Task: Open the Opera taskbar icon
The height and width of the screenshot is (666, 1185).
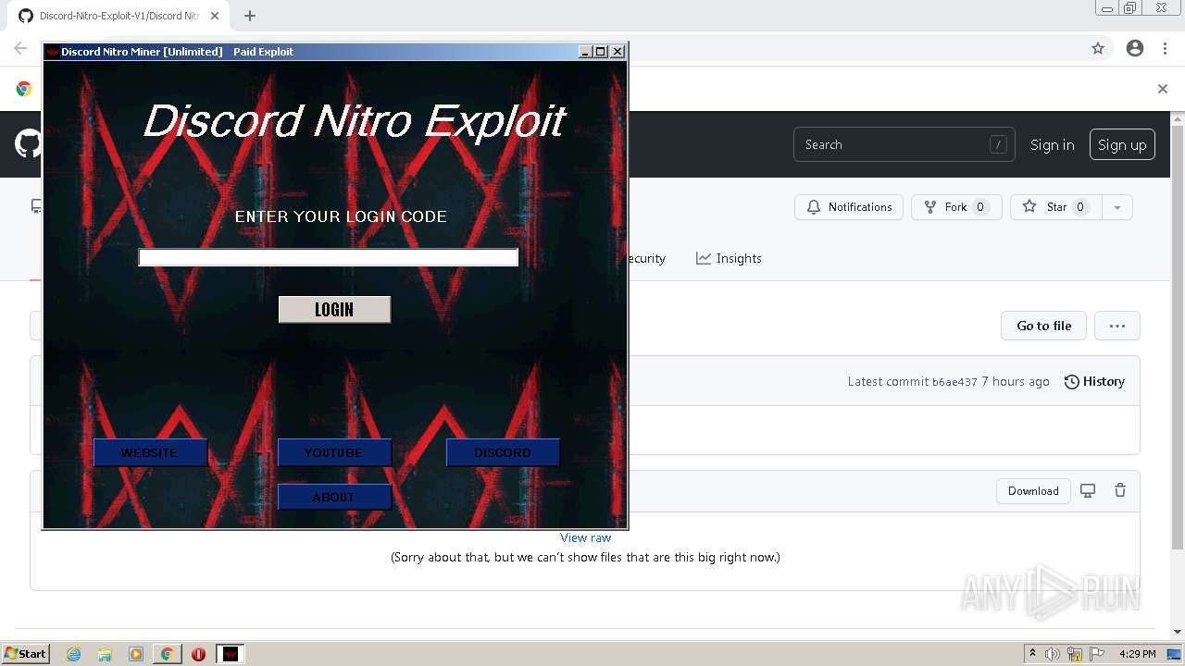Action: coord(198,654)
